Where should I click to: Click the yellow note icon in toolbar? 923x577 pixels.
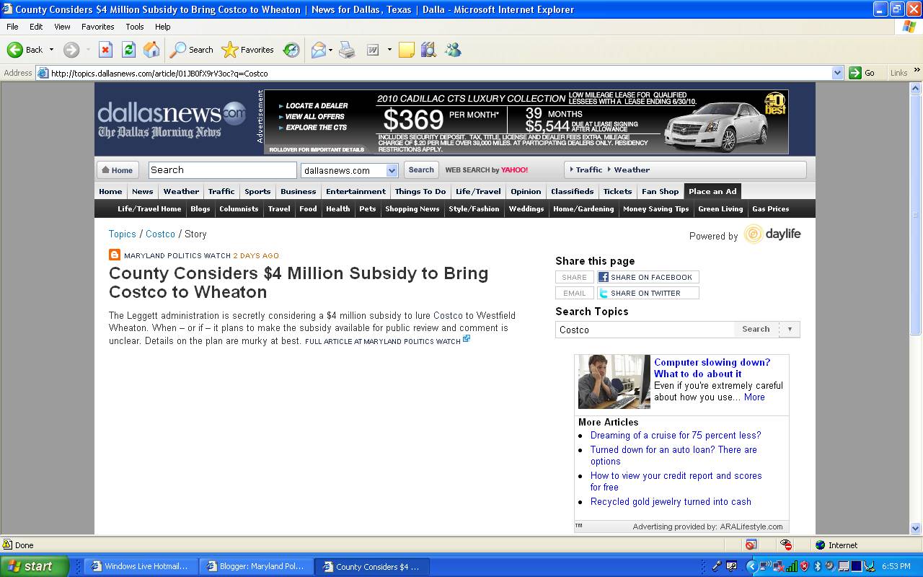[407, 50]
